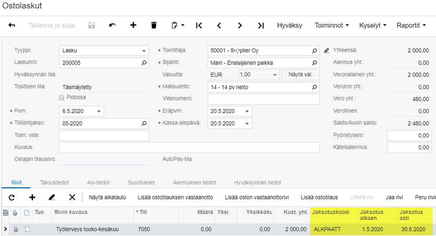The width and height of the screenshot is (436, 236).
Task: Open the Toiminnot dropdown menu
Action: pos(332,25)
